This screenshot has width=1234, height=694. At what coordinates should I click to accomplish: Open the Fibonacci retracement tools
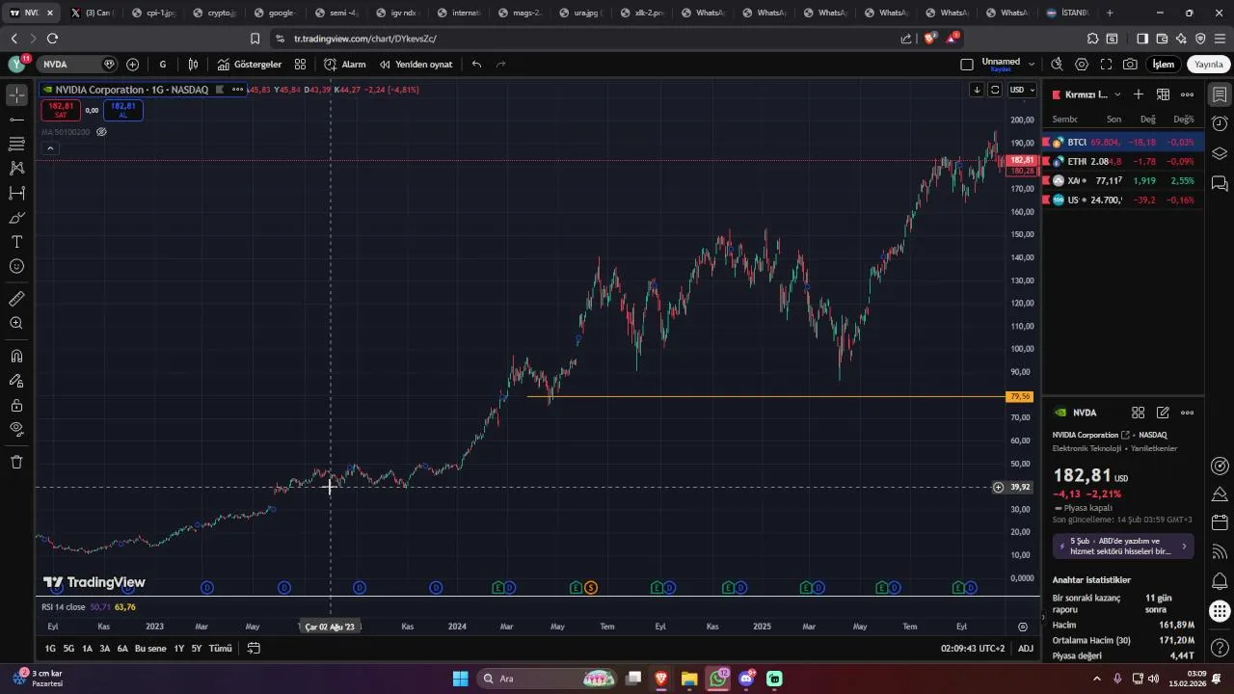[16, 144]
